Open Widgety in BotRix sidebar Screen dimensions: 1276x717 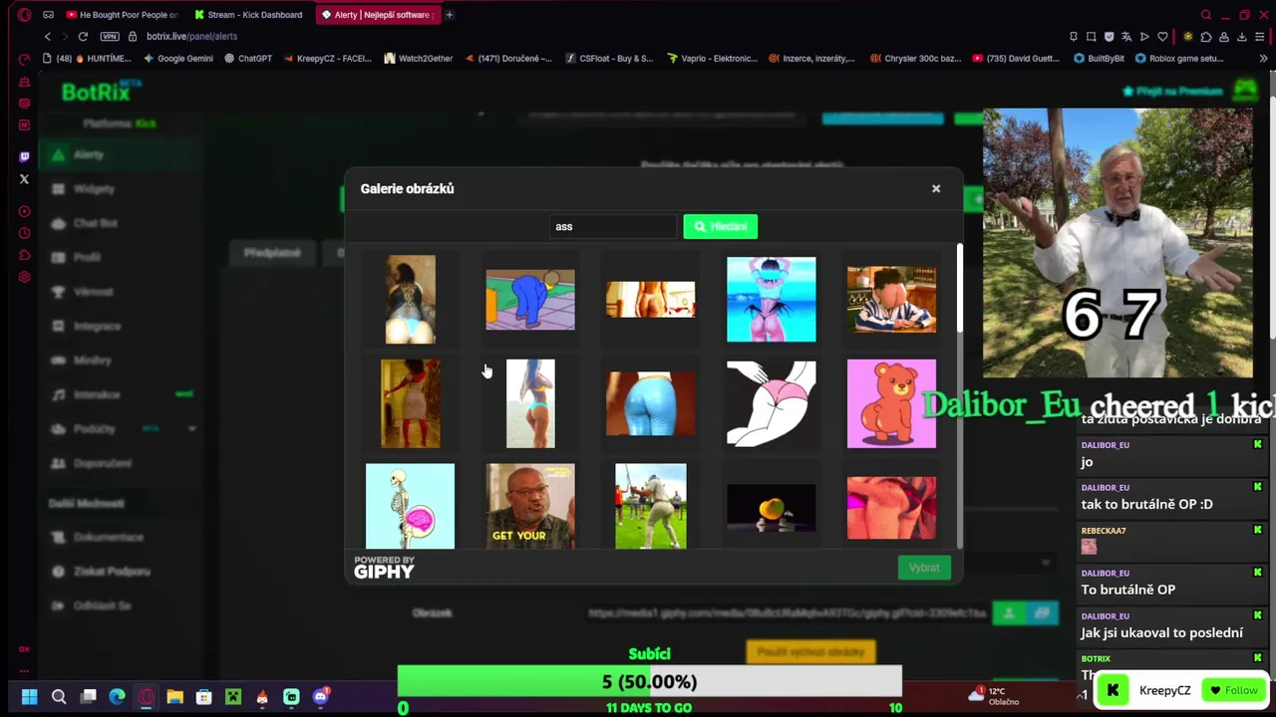pyautogui.click(x=94, y=188)
